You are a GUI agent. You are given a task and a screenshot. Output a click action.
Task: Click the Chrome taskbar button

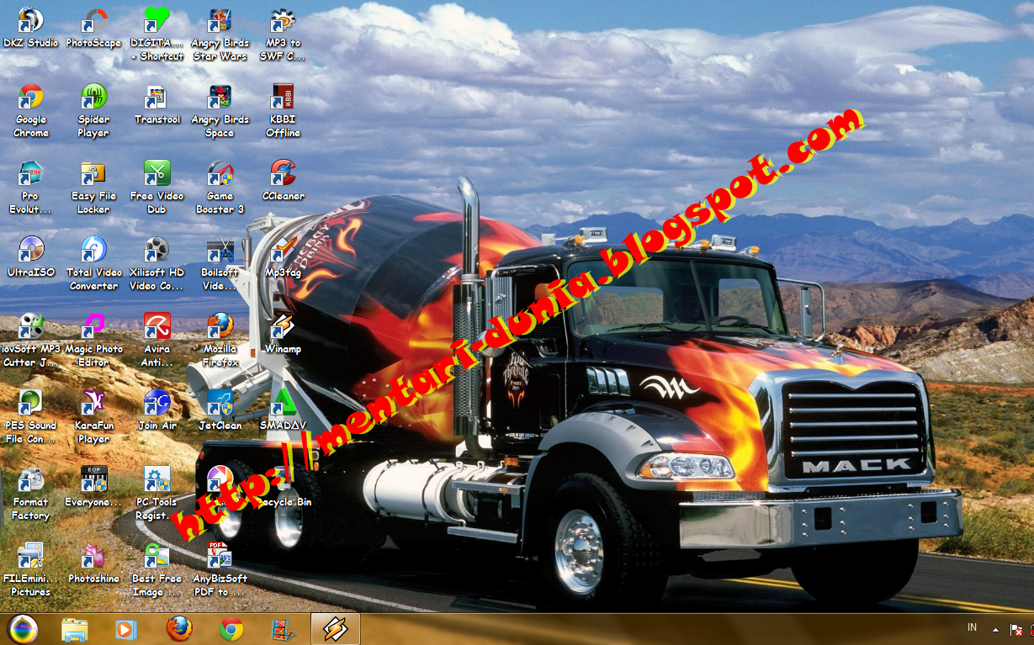pyautogui.click(x=231, y=629)
